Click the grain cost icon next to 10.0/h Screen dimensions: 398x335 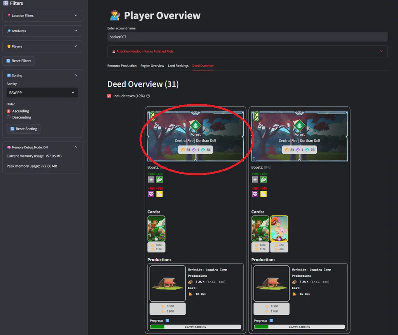coord(190,294)
